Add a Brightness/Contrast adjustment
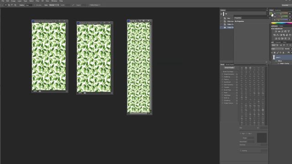Viewport: 292px width, 164px height. pos(276,31)
